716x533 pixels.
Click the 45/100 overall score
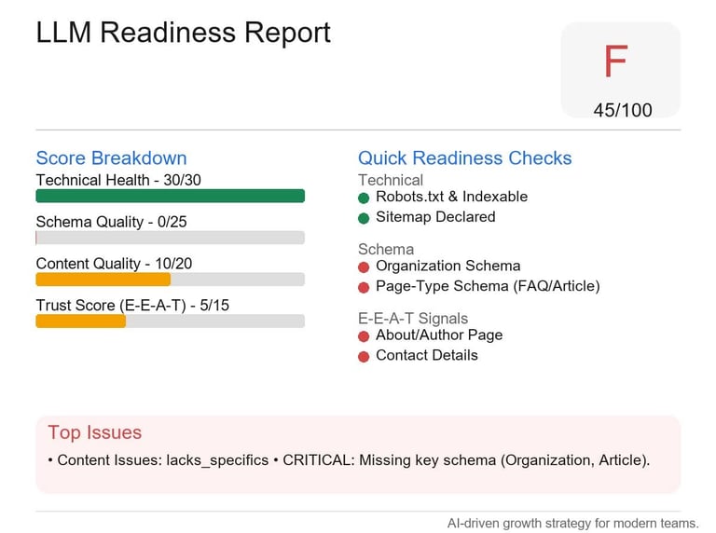[623, 110]
